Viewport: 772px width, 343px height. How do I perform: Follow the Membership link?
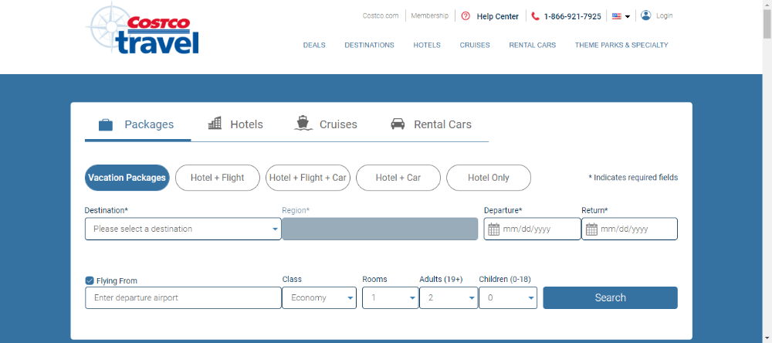tap(430, 15)
